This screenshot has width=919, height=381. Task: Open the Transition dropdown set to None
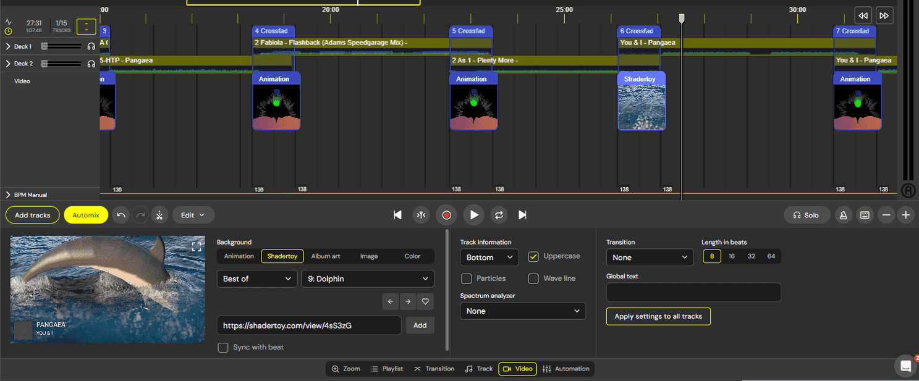click(650, 257)
